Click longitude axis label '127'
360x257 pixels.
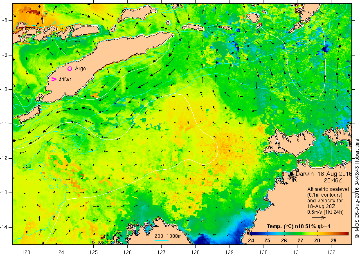162,253
